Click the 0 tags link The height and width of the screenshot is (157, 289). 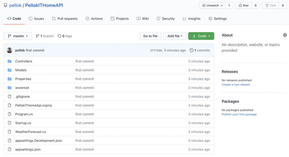65,36
